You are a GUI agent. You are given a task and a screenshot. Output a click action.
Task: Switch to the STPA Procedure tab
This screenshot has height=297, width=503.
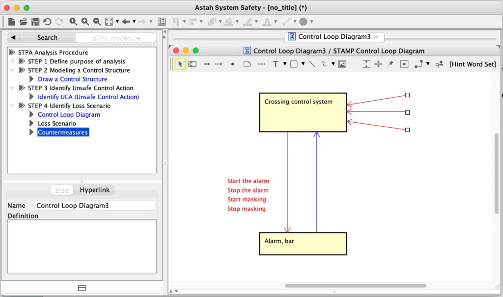(x=116, y=38)
